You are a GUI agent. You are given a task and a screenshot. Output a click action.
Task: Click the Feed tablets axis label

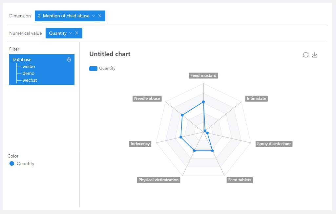[240, 180]
